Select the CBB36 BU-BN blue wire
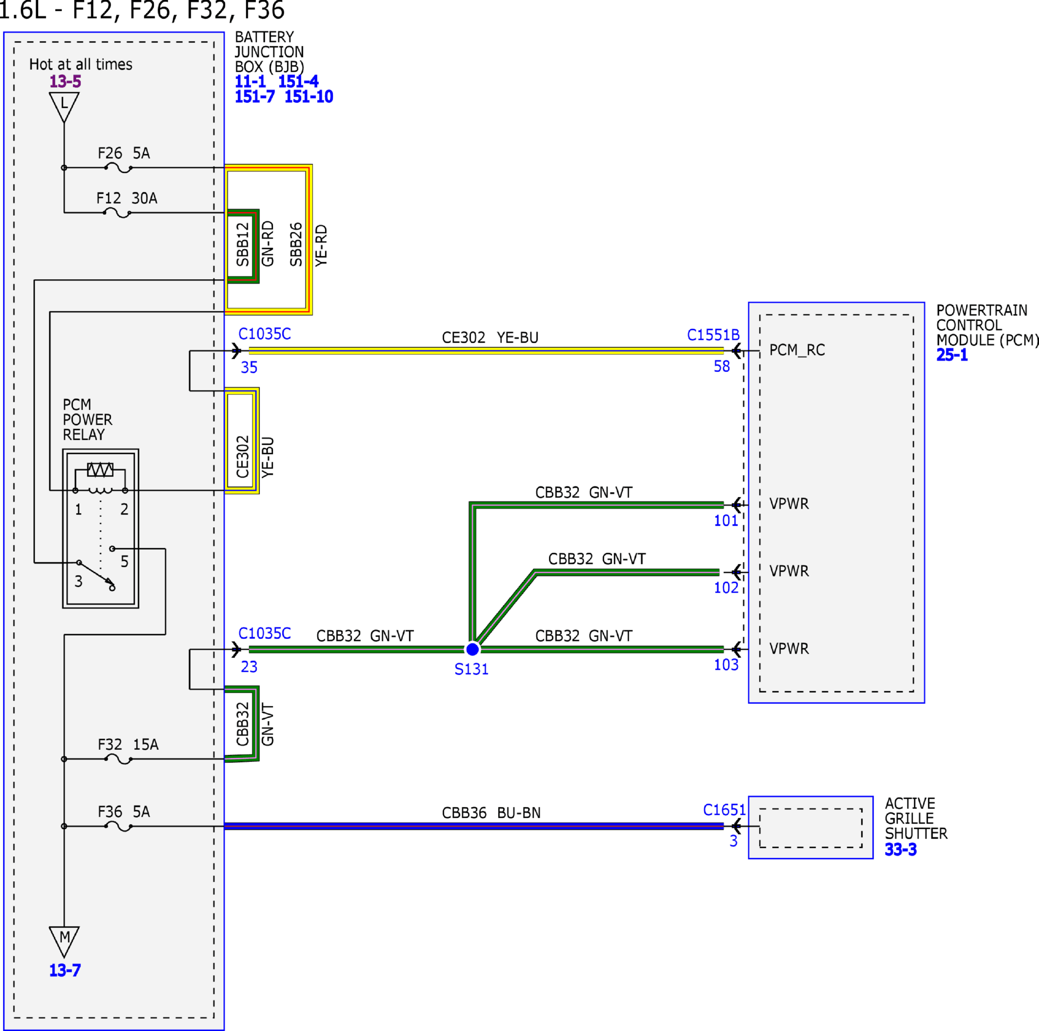The height and width of the screenshot is (1031, 1039). (x=474, y=826)
